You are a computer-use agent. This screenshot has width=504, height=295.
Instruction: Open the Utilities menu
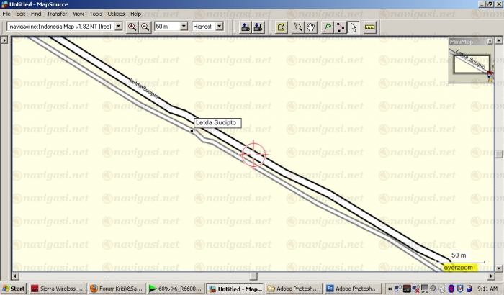tap(115, 14)
